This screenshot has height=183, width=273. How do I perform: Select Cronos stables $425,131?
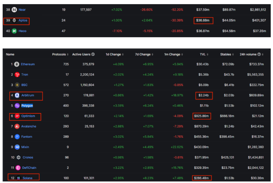(x=228, y=157)
